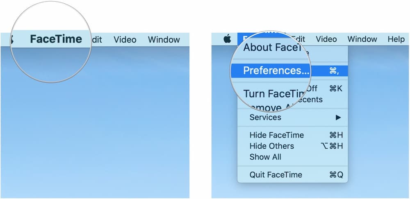This screenshot has height=199, width=410.
Task: Click the Services menu label
Action: pyautogui.click(x=265, y=118)
